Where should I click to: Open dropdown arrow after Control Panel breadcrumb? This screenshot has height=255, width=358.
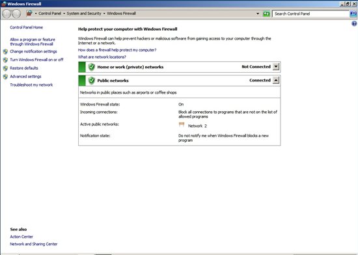pos(64,14)
